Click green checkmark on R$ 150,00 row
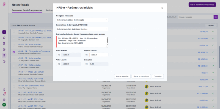220x109 pixels. tap(213, 80)
